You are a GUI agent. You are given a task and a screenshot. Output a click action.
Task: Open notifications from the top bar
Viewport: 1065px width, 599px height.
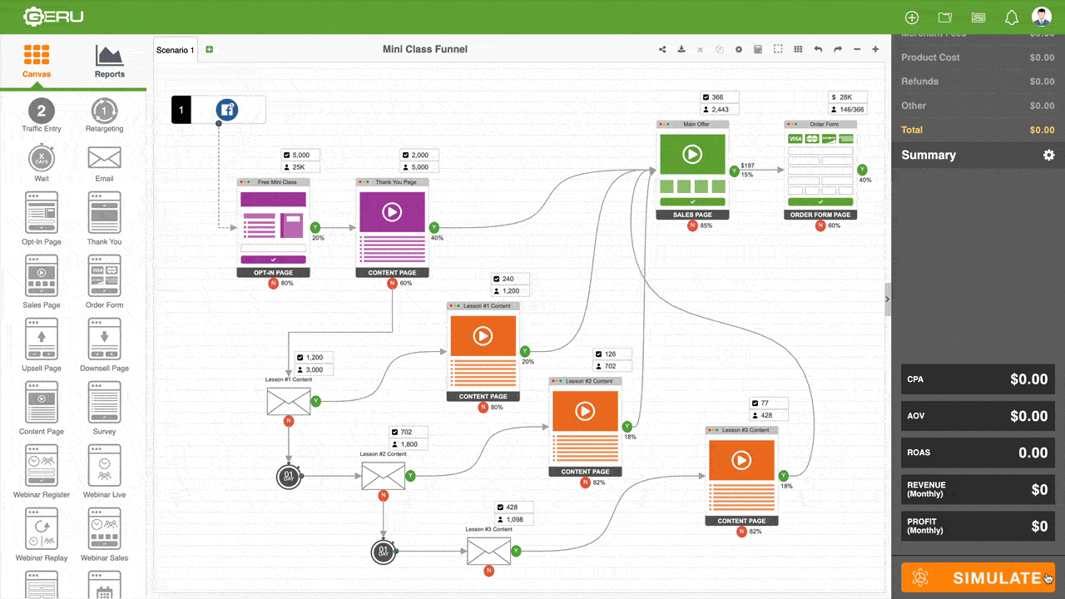1010,17
